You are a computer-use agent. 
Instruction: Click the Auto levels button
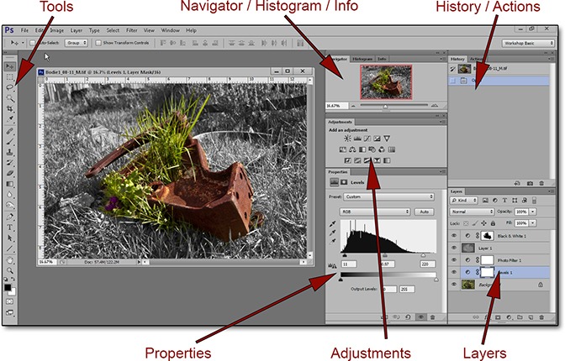point(424,212)
